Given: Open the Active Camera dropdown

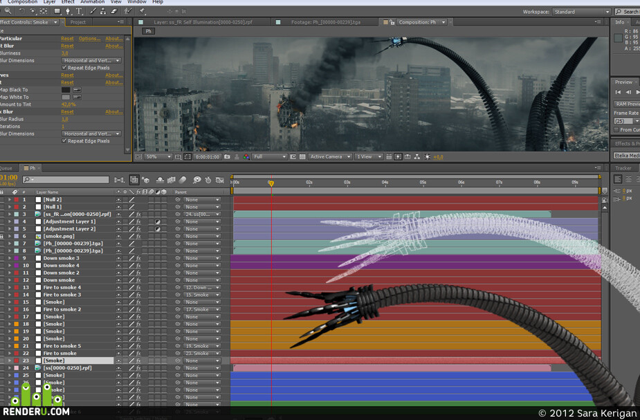Looking at the screenshot, I should [330, 157].
